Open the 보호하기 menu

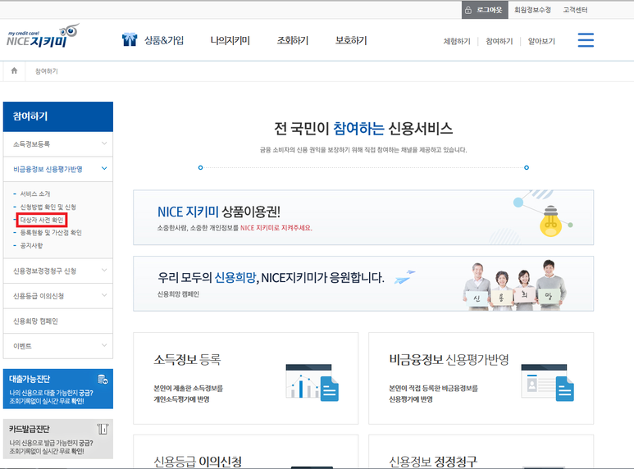(351, 40)
